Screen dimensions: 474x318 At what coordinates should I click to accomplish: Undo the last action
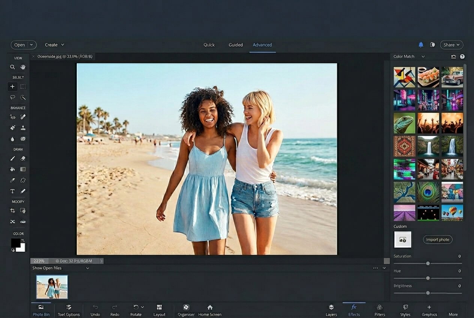coord(95,310)
